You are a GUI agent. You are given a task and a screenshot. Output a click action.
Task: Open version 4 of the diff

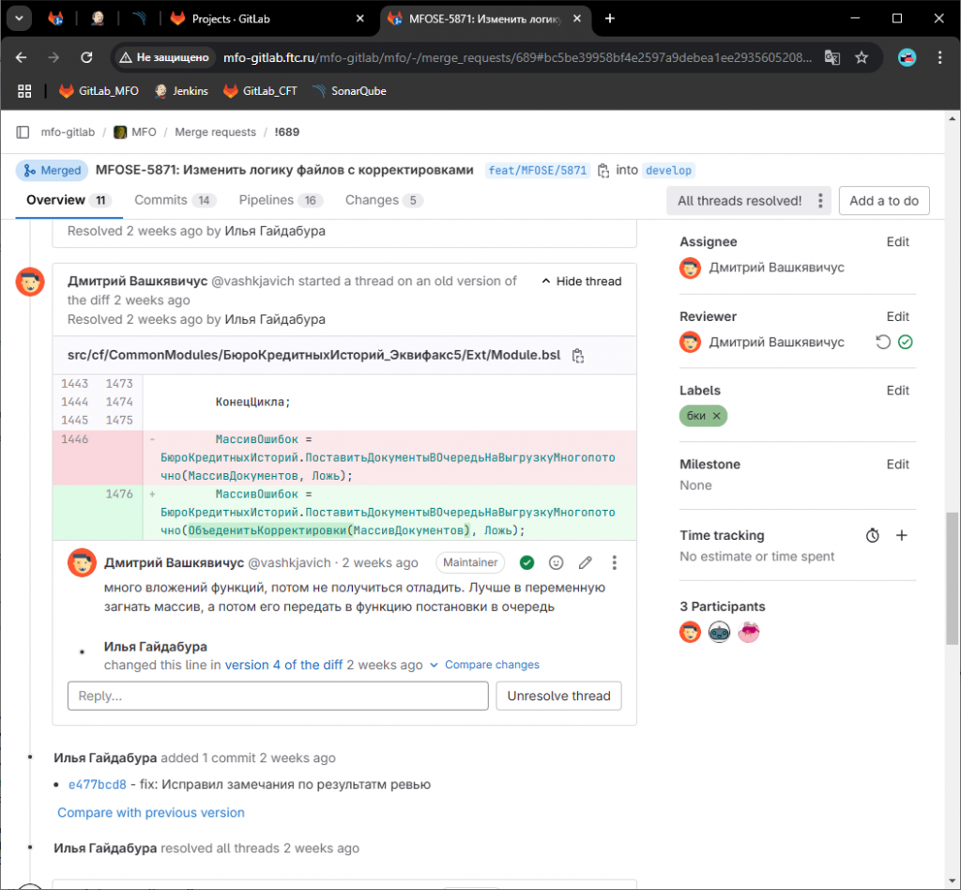[x=283, y=665]
